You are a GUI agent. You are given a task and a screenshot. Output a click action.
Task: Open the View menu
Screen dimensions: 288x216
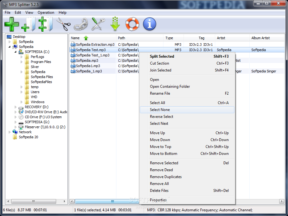[29, 13]
